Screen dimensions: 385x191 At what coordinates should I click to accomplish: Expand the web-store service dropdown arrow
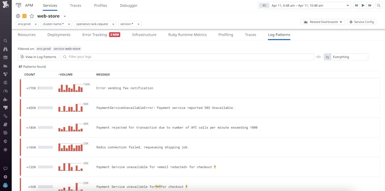pos(65,16)
